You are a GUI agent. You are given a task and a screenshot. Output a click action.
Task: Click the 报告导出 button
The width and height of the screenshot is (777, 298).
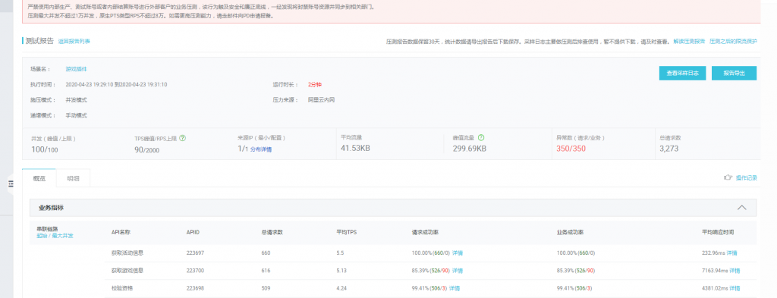[x=734, y=73]
